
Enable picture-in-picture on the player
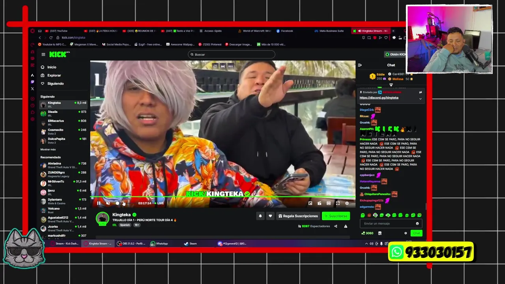[310, 203]
